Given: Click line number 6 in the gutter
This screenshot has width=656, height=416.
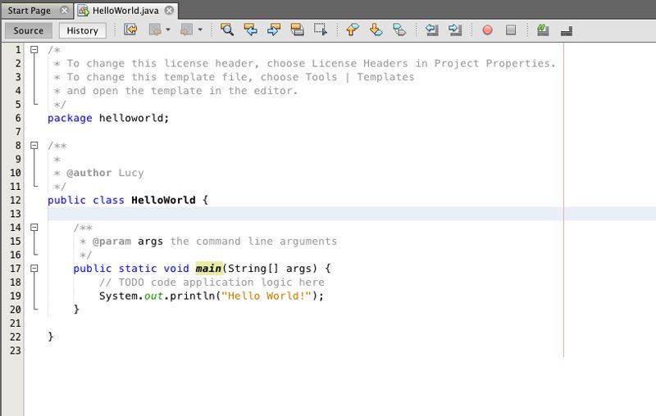Looking at the screenshot, I should point(18,118).
